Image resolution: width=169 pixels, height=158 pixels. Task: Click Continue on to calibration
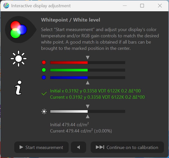[127, 147]
